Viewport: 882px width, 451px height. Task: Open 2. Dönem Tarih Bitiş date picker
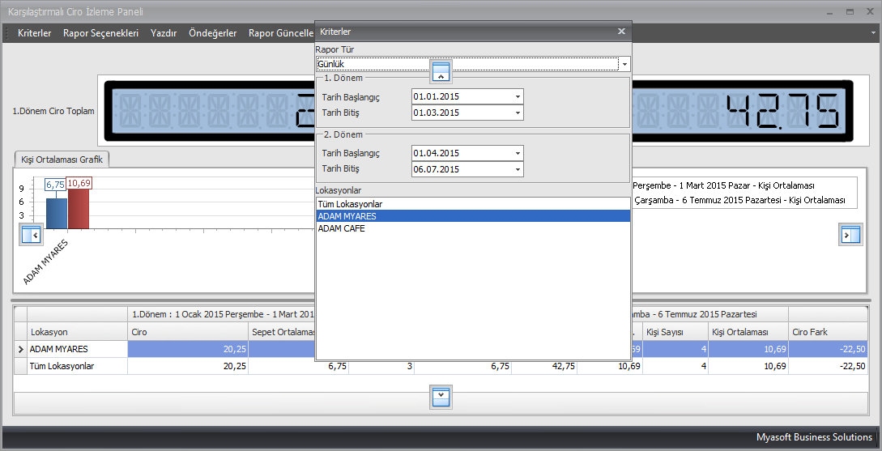[x=518, y=169]
